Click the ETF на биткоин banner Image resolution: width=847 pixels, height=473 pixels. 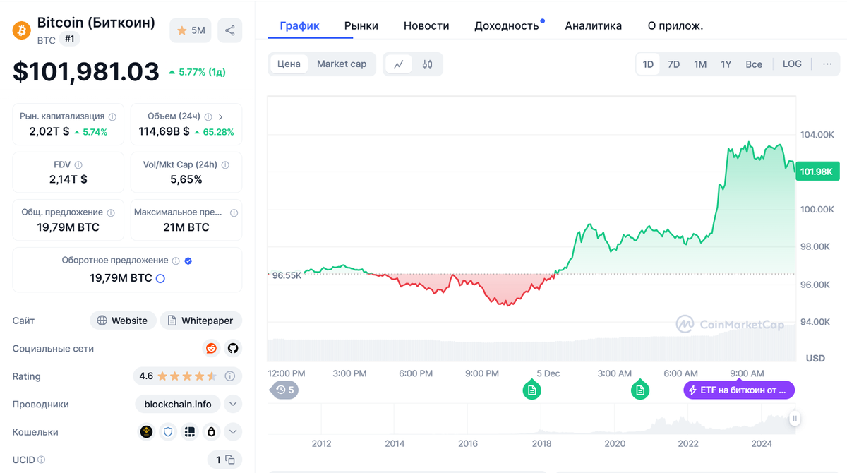tap(738, 389)
